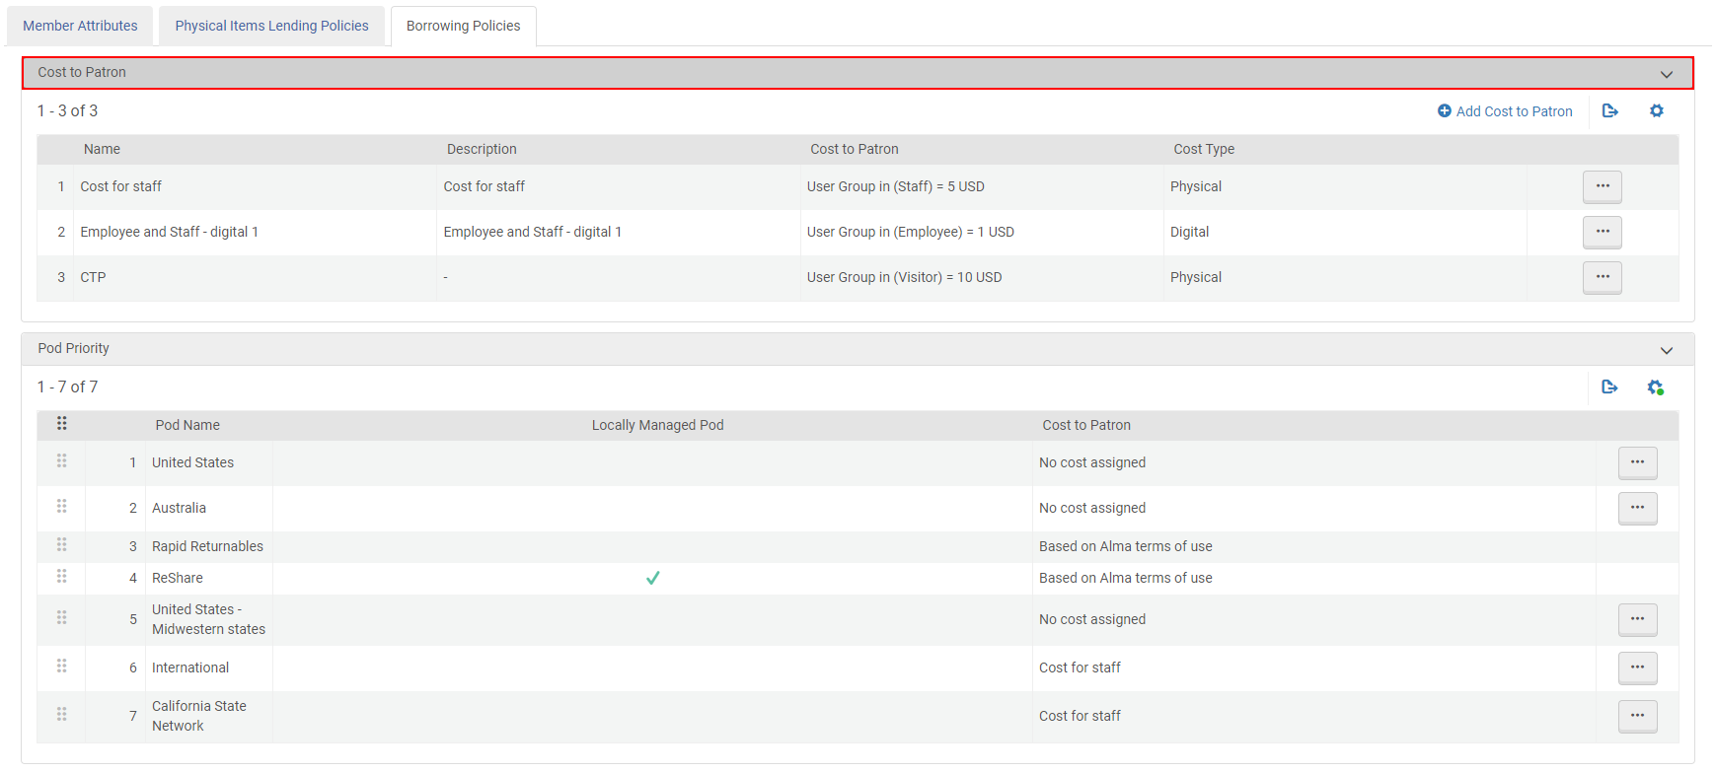Image resolution: width=1716 pixels, height=773 pixels.
Task: Grab drag handle for ReShare pod
Action: 62,577
